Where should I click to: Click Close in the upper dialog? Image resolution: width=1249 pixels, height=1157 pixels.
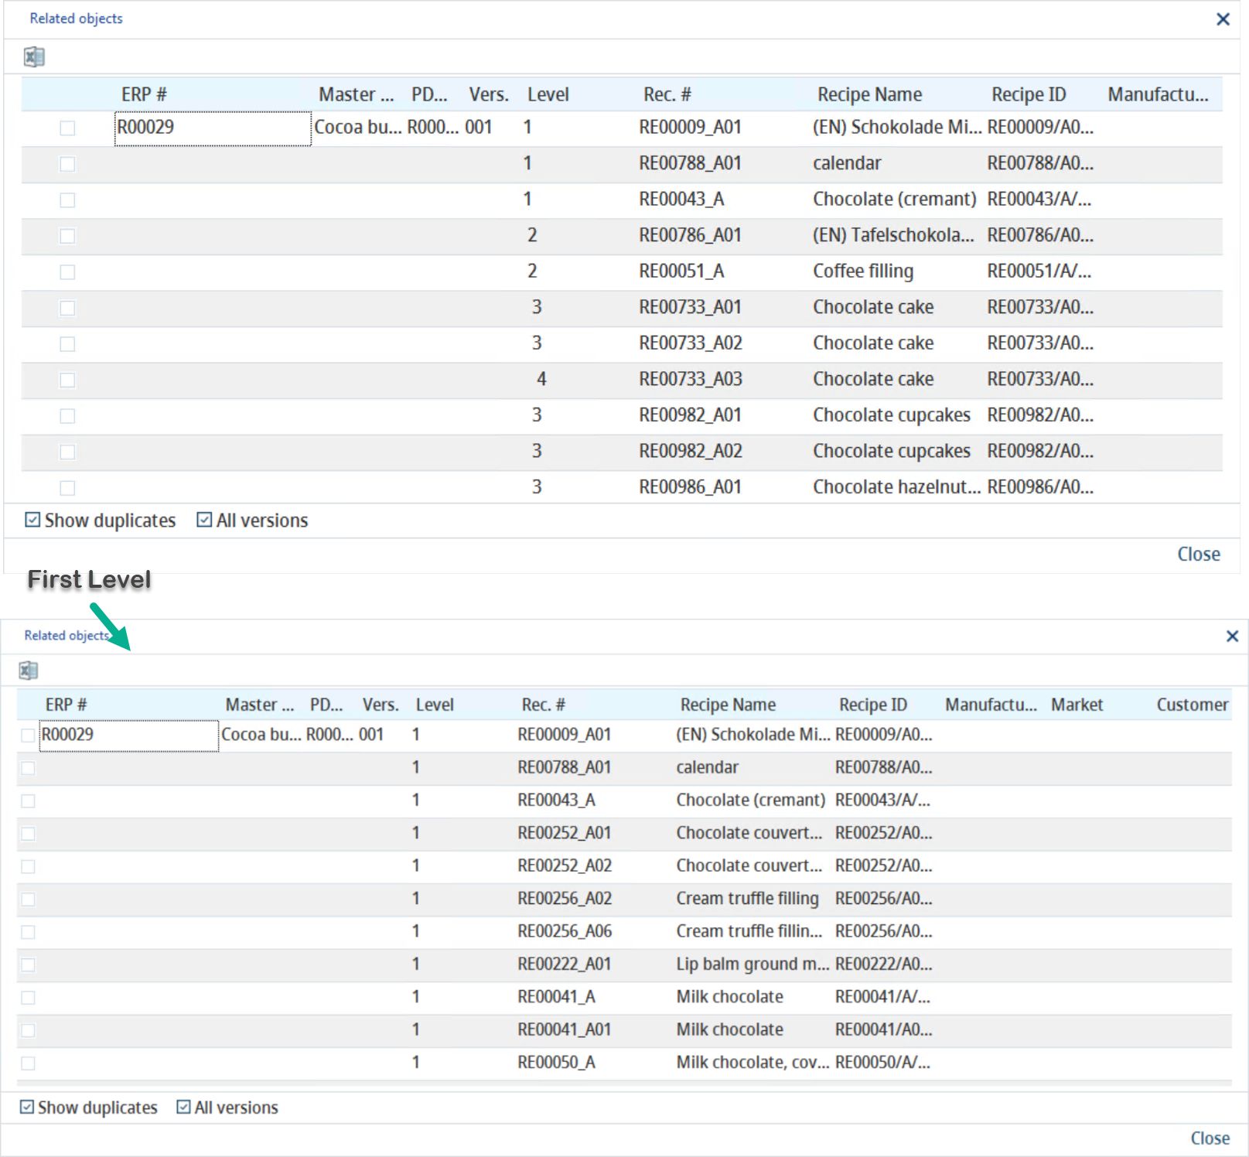pyautogui.click(x=1199, y=555)
